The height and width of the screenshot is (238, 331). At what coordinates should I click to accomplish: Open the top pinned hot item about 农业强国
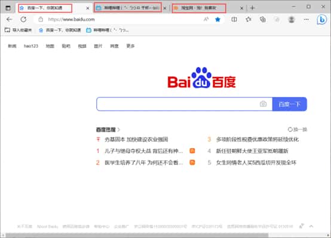pos(136,139)
